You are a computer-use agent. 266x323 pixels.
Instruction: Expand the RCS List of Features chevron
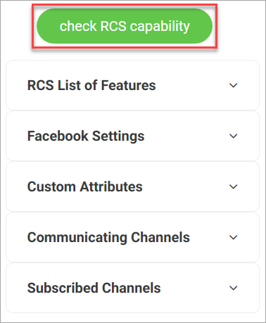(233, 85)
